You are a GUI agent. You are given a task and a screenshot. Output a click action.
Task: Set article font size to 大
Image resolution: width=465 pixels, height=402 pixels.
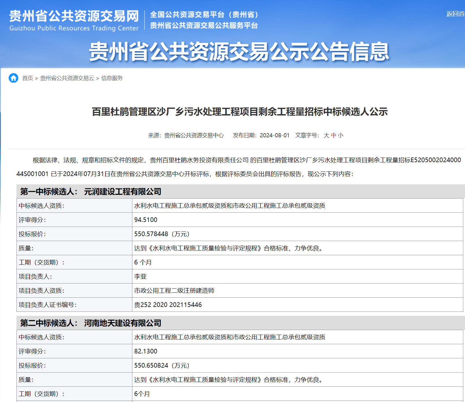[x=326, y=135]
